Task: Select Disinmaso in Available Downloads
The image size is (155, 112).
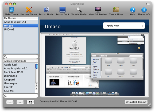Action: click(19, 76)
